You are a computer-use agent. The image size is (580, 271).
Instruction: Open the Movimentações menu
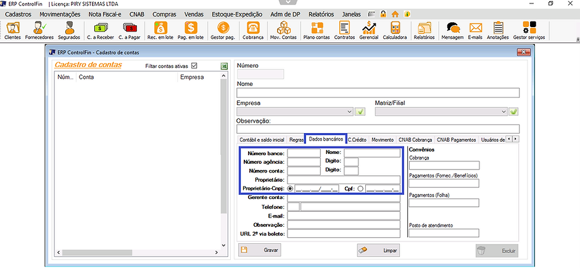pos(60,14)
